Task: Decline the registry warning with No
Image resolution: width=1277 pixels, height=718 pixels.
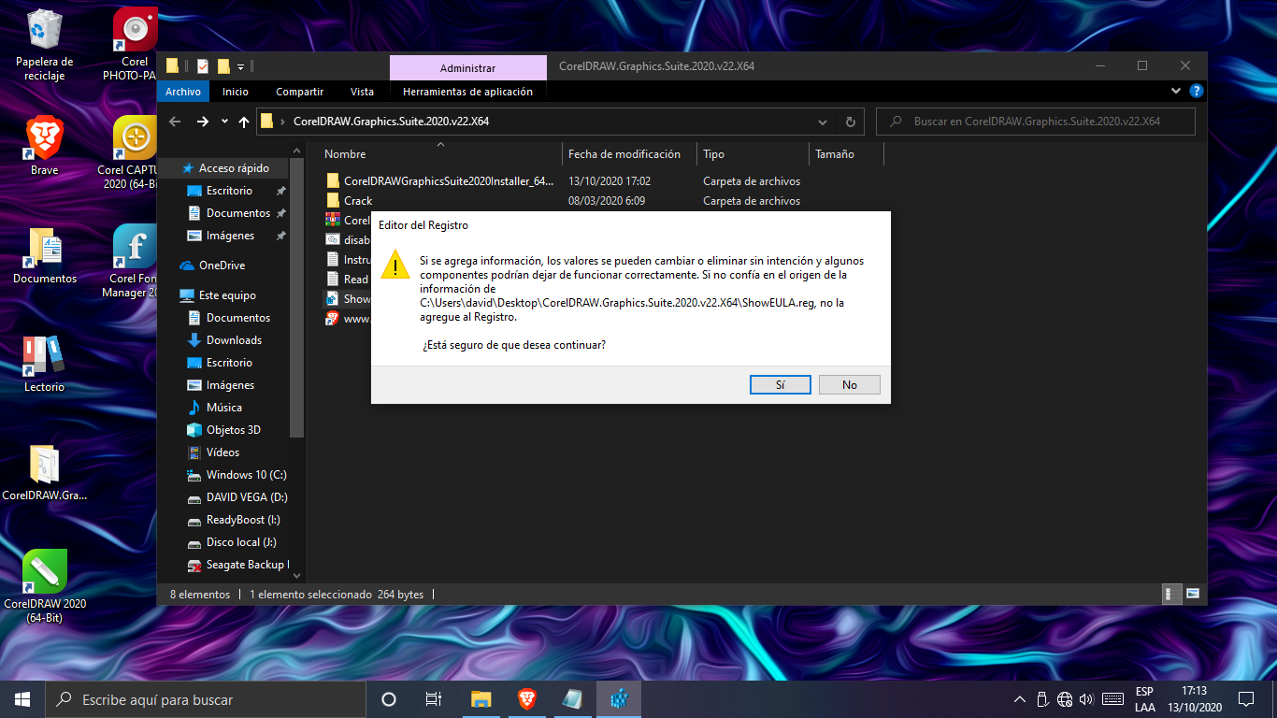Action: click(849, 384)
